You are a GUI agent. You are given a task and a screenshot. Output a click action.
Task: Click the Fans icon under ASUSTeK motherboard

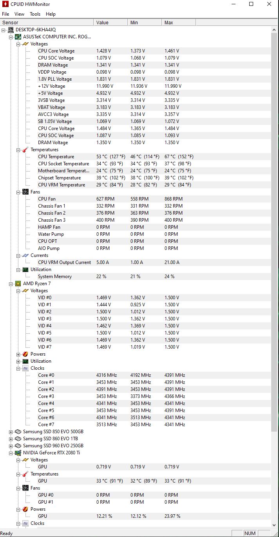(x=25, y=192)
